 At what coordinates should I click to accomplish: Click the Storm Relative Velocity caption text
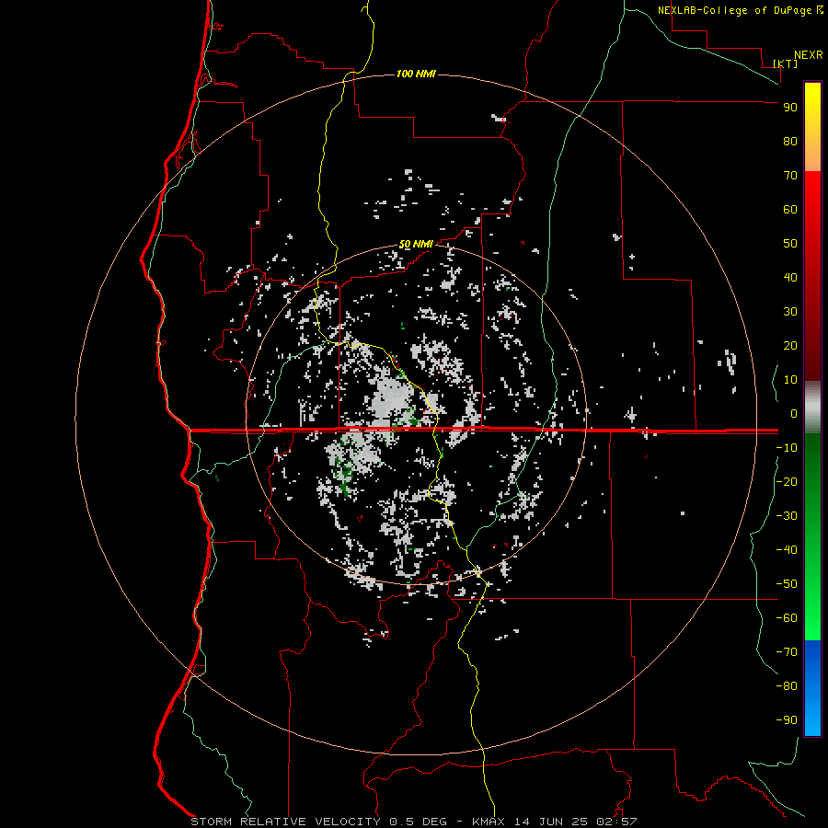click(414, 822)
